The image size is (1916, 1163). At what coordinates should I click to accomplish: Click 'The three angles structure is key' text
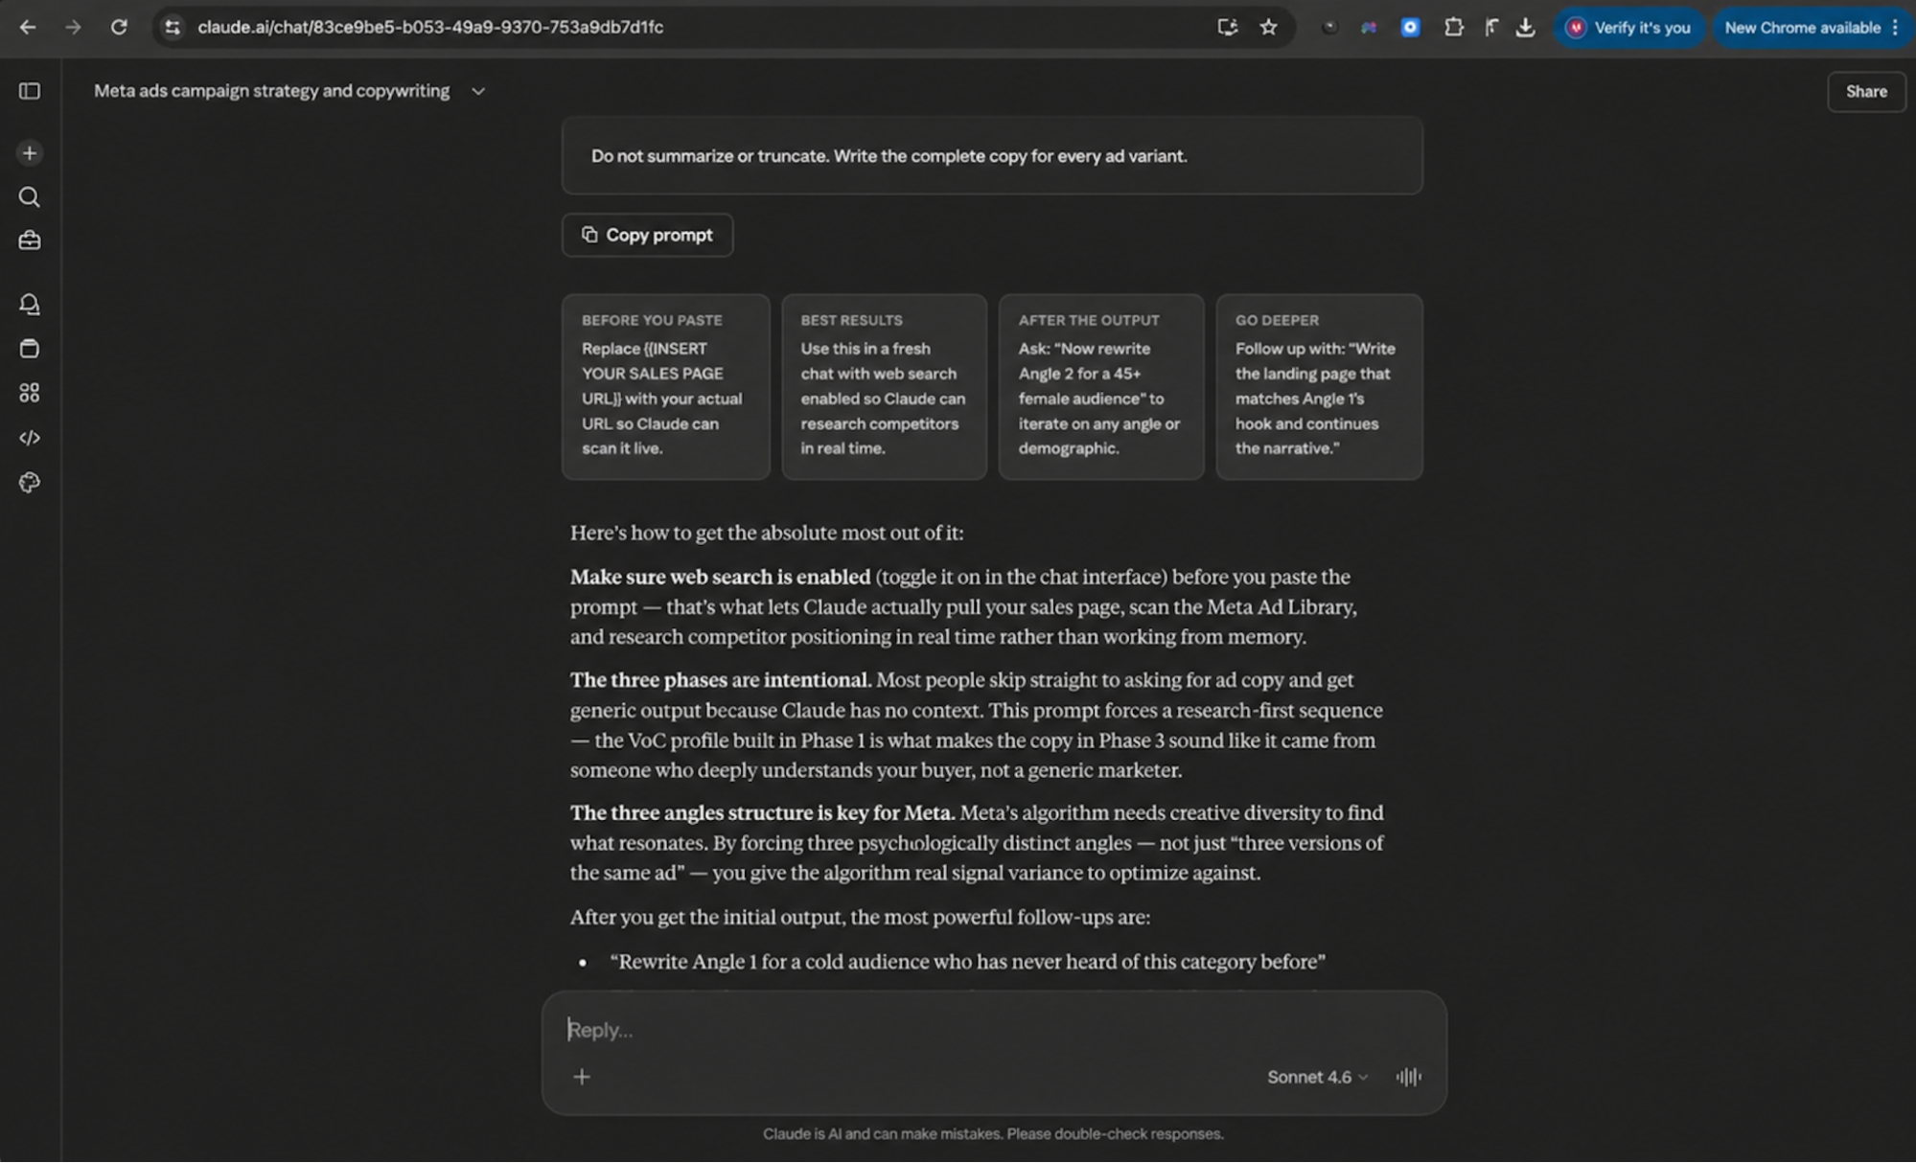click(x=762, y=813)
